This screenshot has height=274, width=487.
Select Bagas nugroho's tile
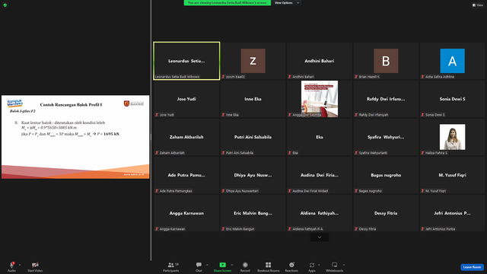coord(386,175)
